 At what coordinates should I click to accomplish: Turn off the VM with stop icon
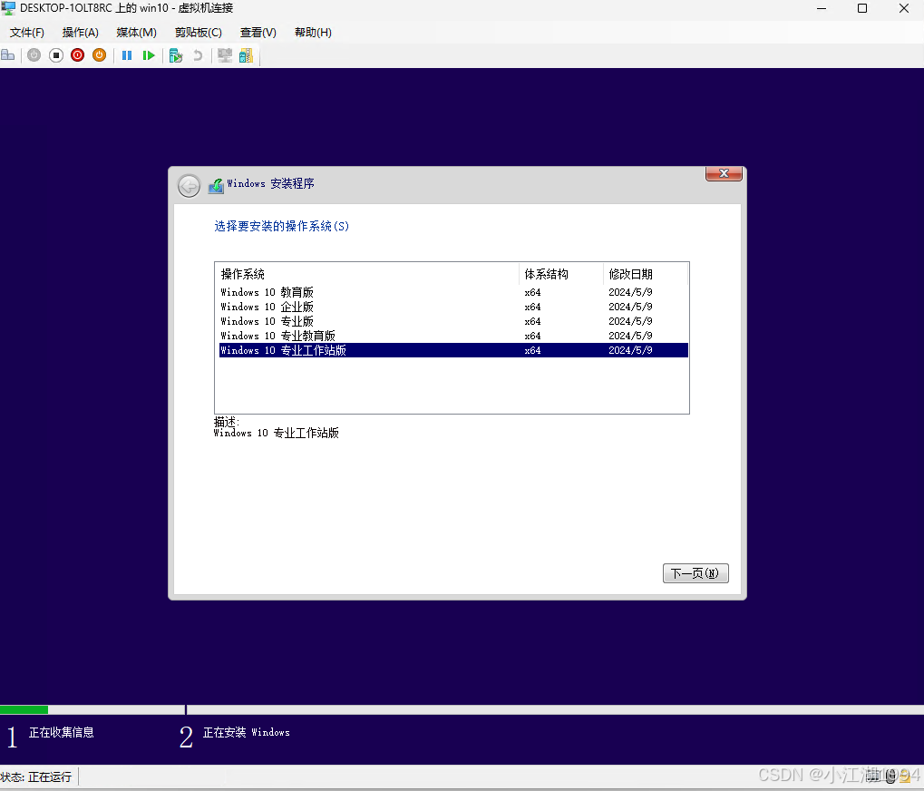[56, 55]
